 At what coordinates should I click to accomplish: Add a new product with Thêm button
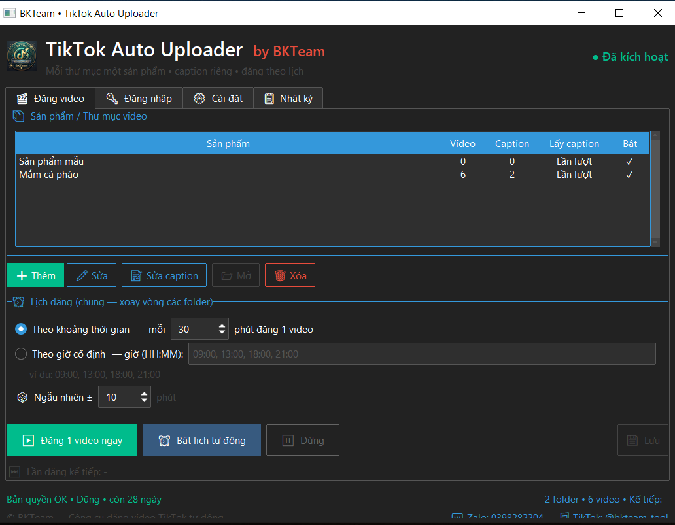click(x=35, y=275)
